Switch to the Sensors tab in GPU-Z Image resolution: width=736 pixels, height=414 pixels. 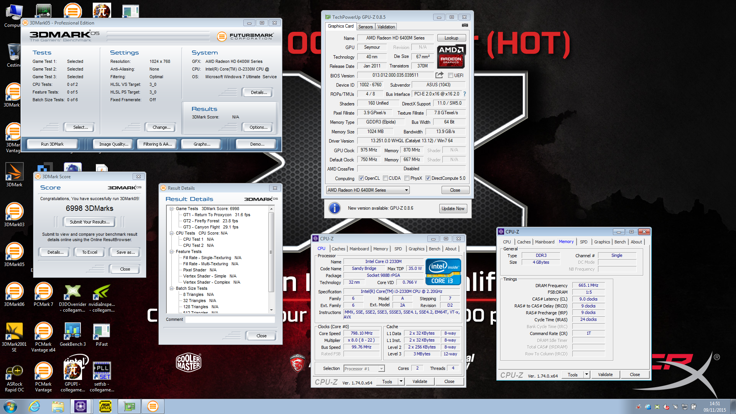pos(365,27)
